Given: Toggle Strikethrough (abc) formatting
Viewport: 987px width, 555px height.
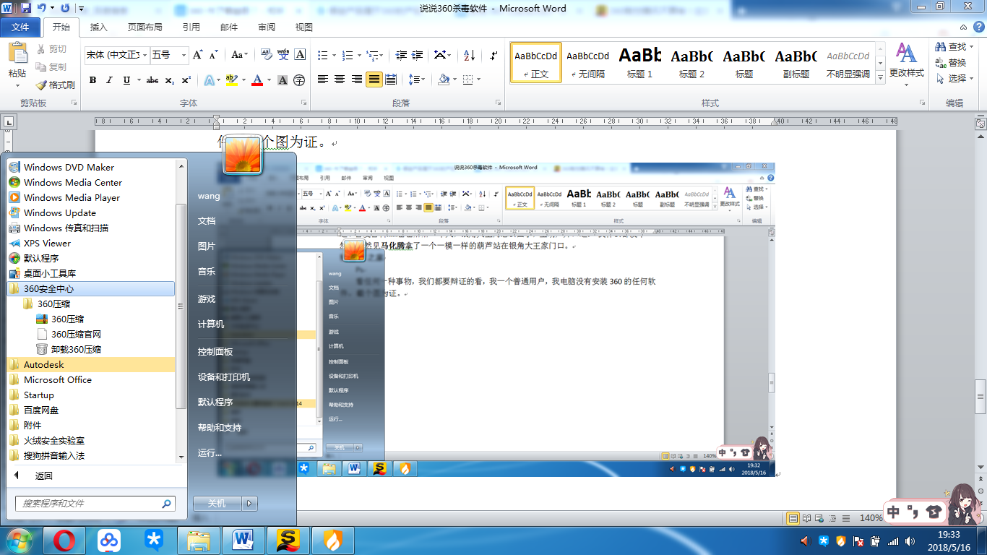Looking at the screenshot, I should tap(152, 80).
